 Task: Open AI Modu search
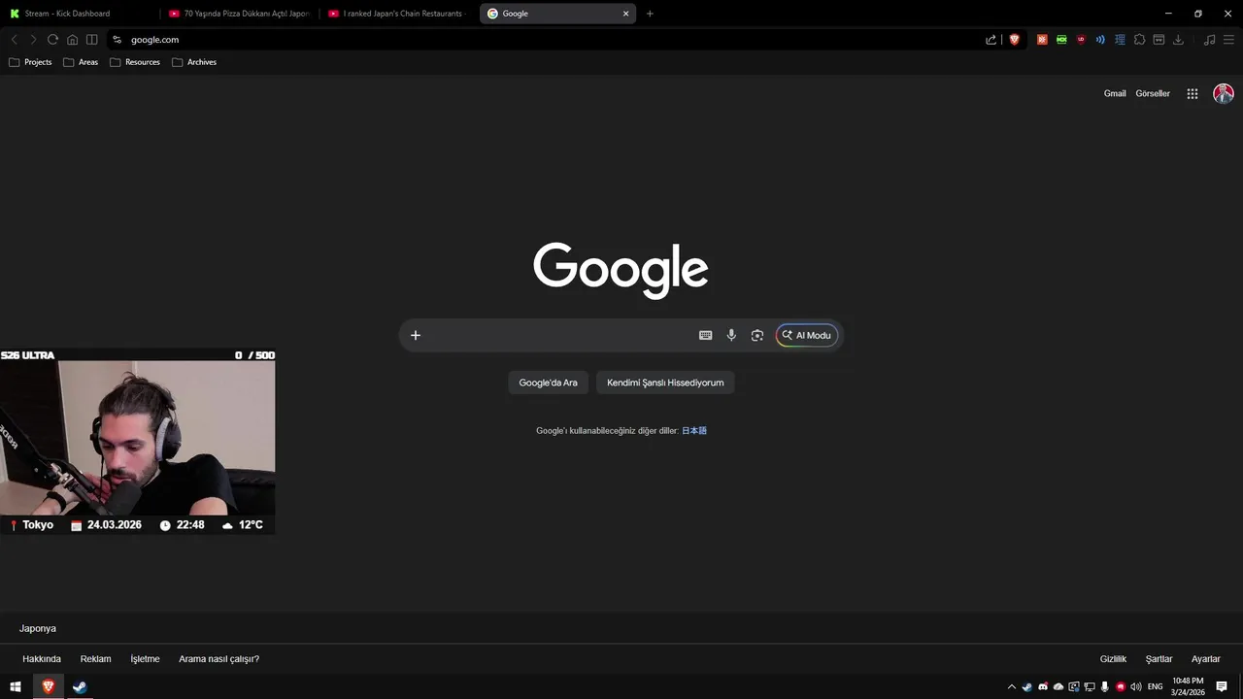click(807, 335)
